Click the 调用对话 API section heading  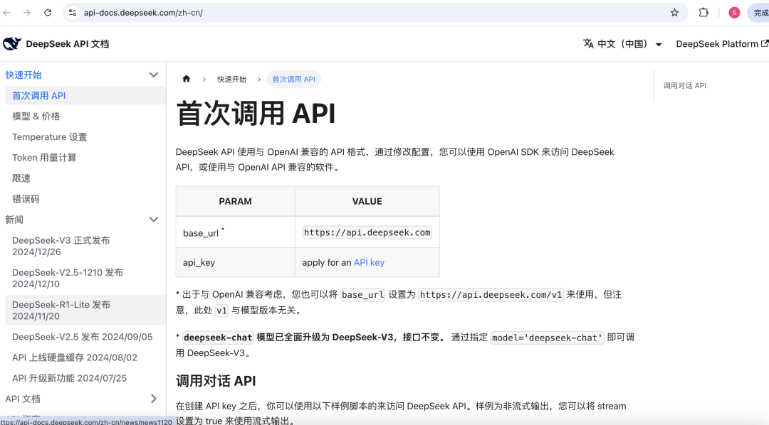click(x=216, y=381)
